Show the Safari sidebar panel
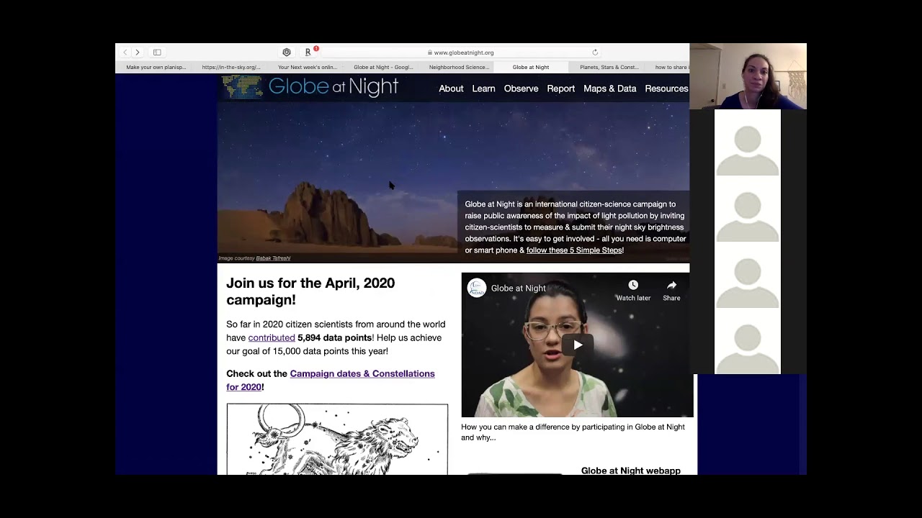 157,53
